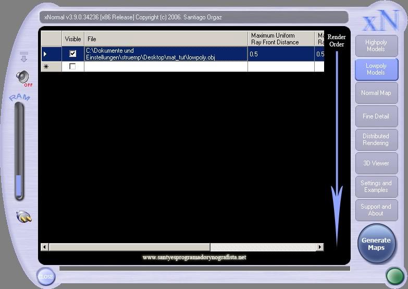
Task: Open Support and About
Action: click(376, 210)
